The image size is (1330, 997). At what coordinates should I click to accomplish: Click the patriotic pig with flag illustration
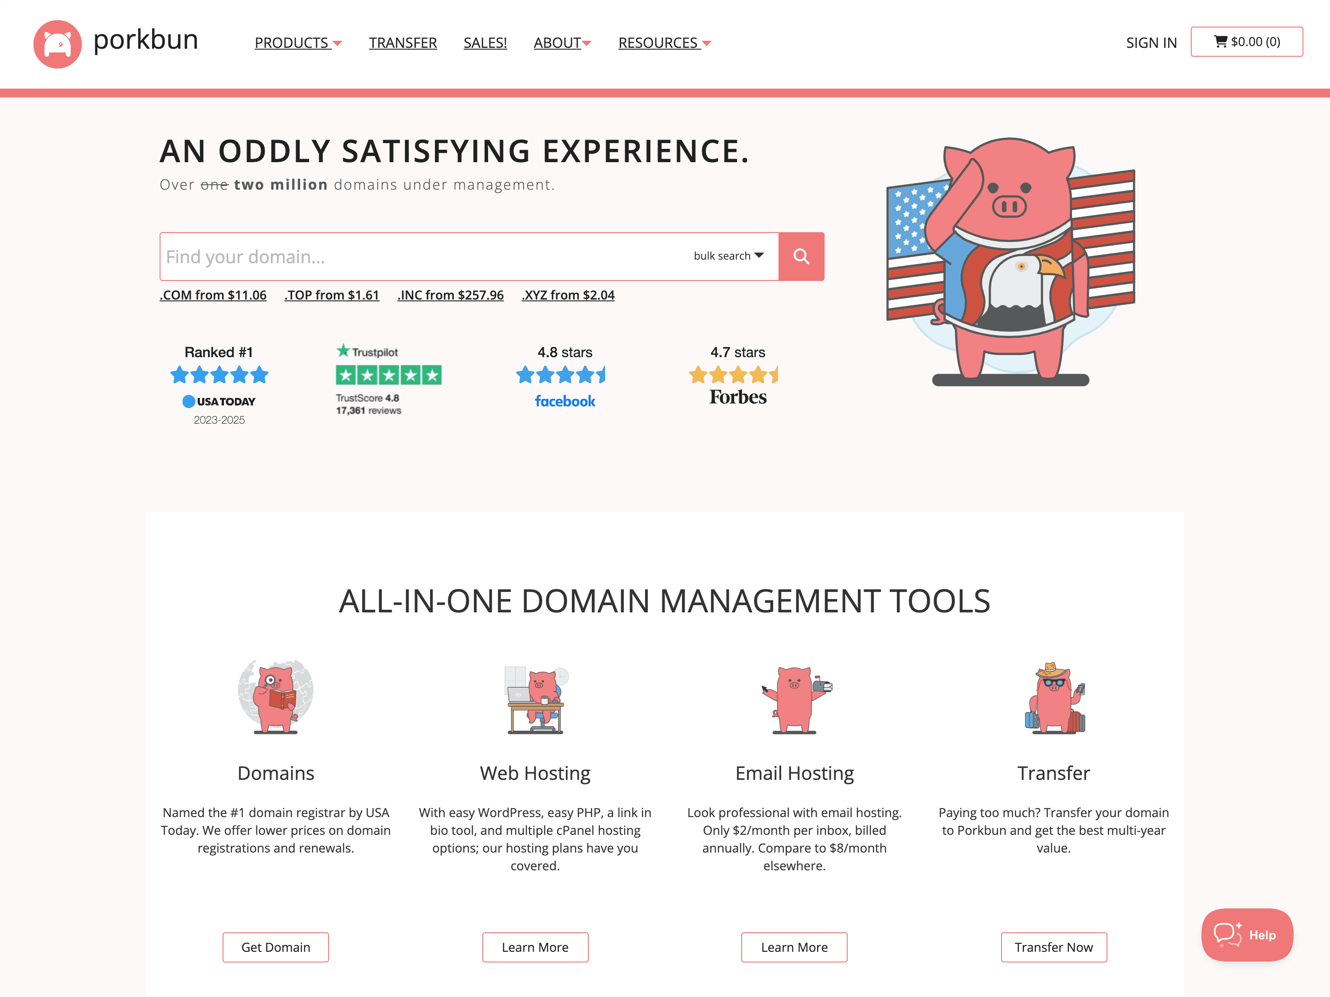1010,261
